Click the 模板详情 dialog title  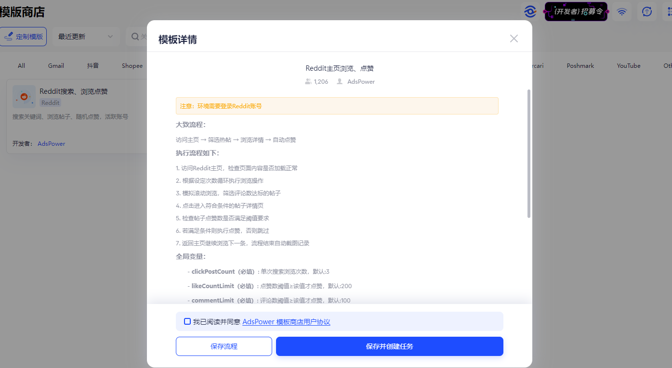[x=178, y=39]
